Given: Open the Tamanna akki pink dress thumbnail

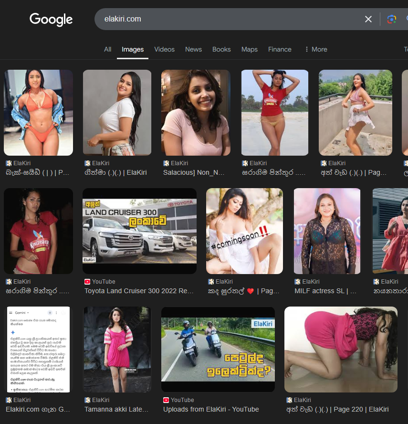Looking at the screenshot, I should pos(117,350).
